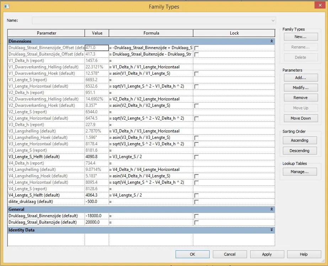Screen dimensions: 328x266
Task: Select the dikte_druklaag (default) parameter
Action: (x=46, y=202)
